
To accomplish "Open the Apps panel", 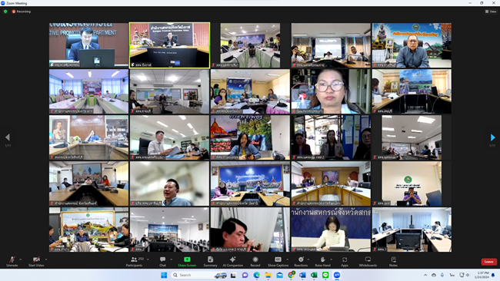I will pyautogui.click(x=345, y=261).
